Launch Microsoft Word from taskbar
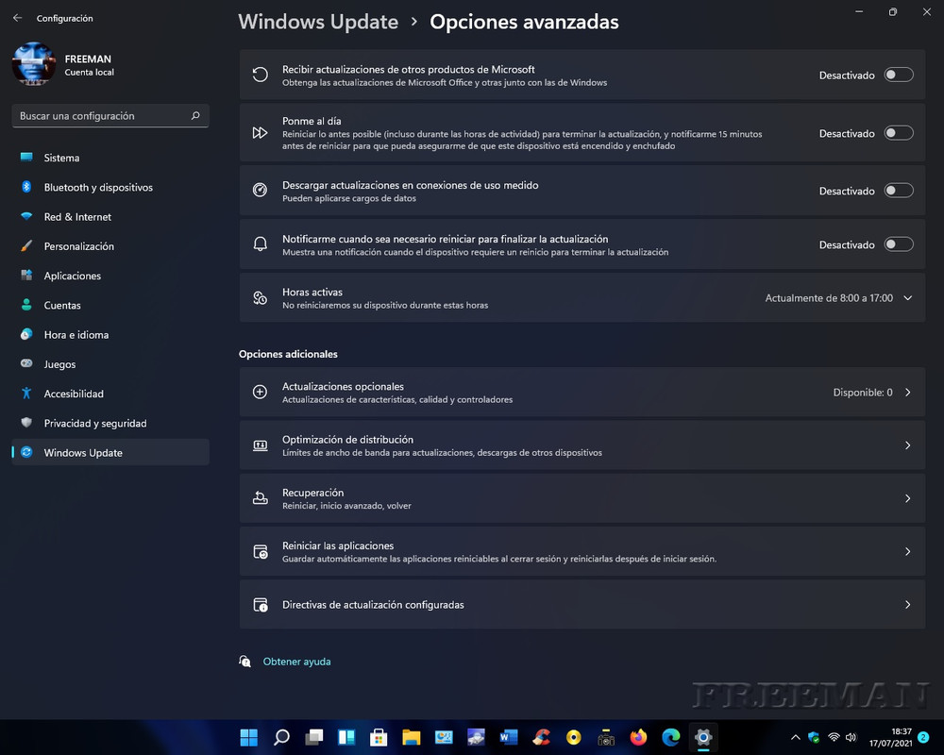 coord(509,737)
